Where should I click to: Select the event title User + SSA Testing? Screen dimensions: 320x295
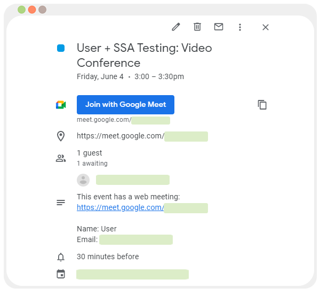[145, 56]
